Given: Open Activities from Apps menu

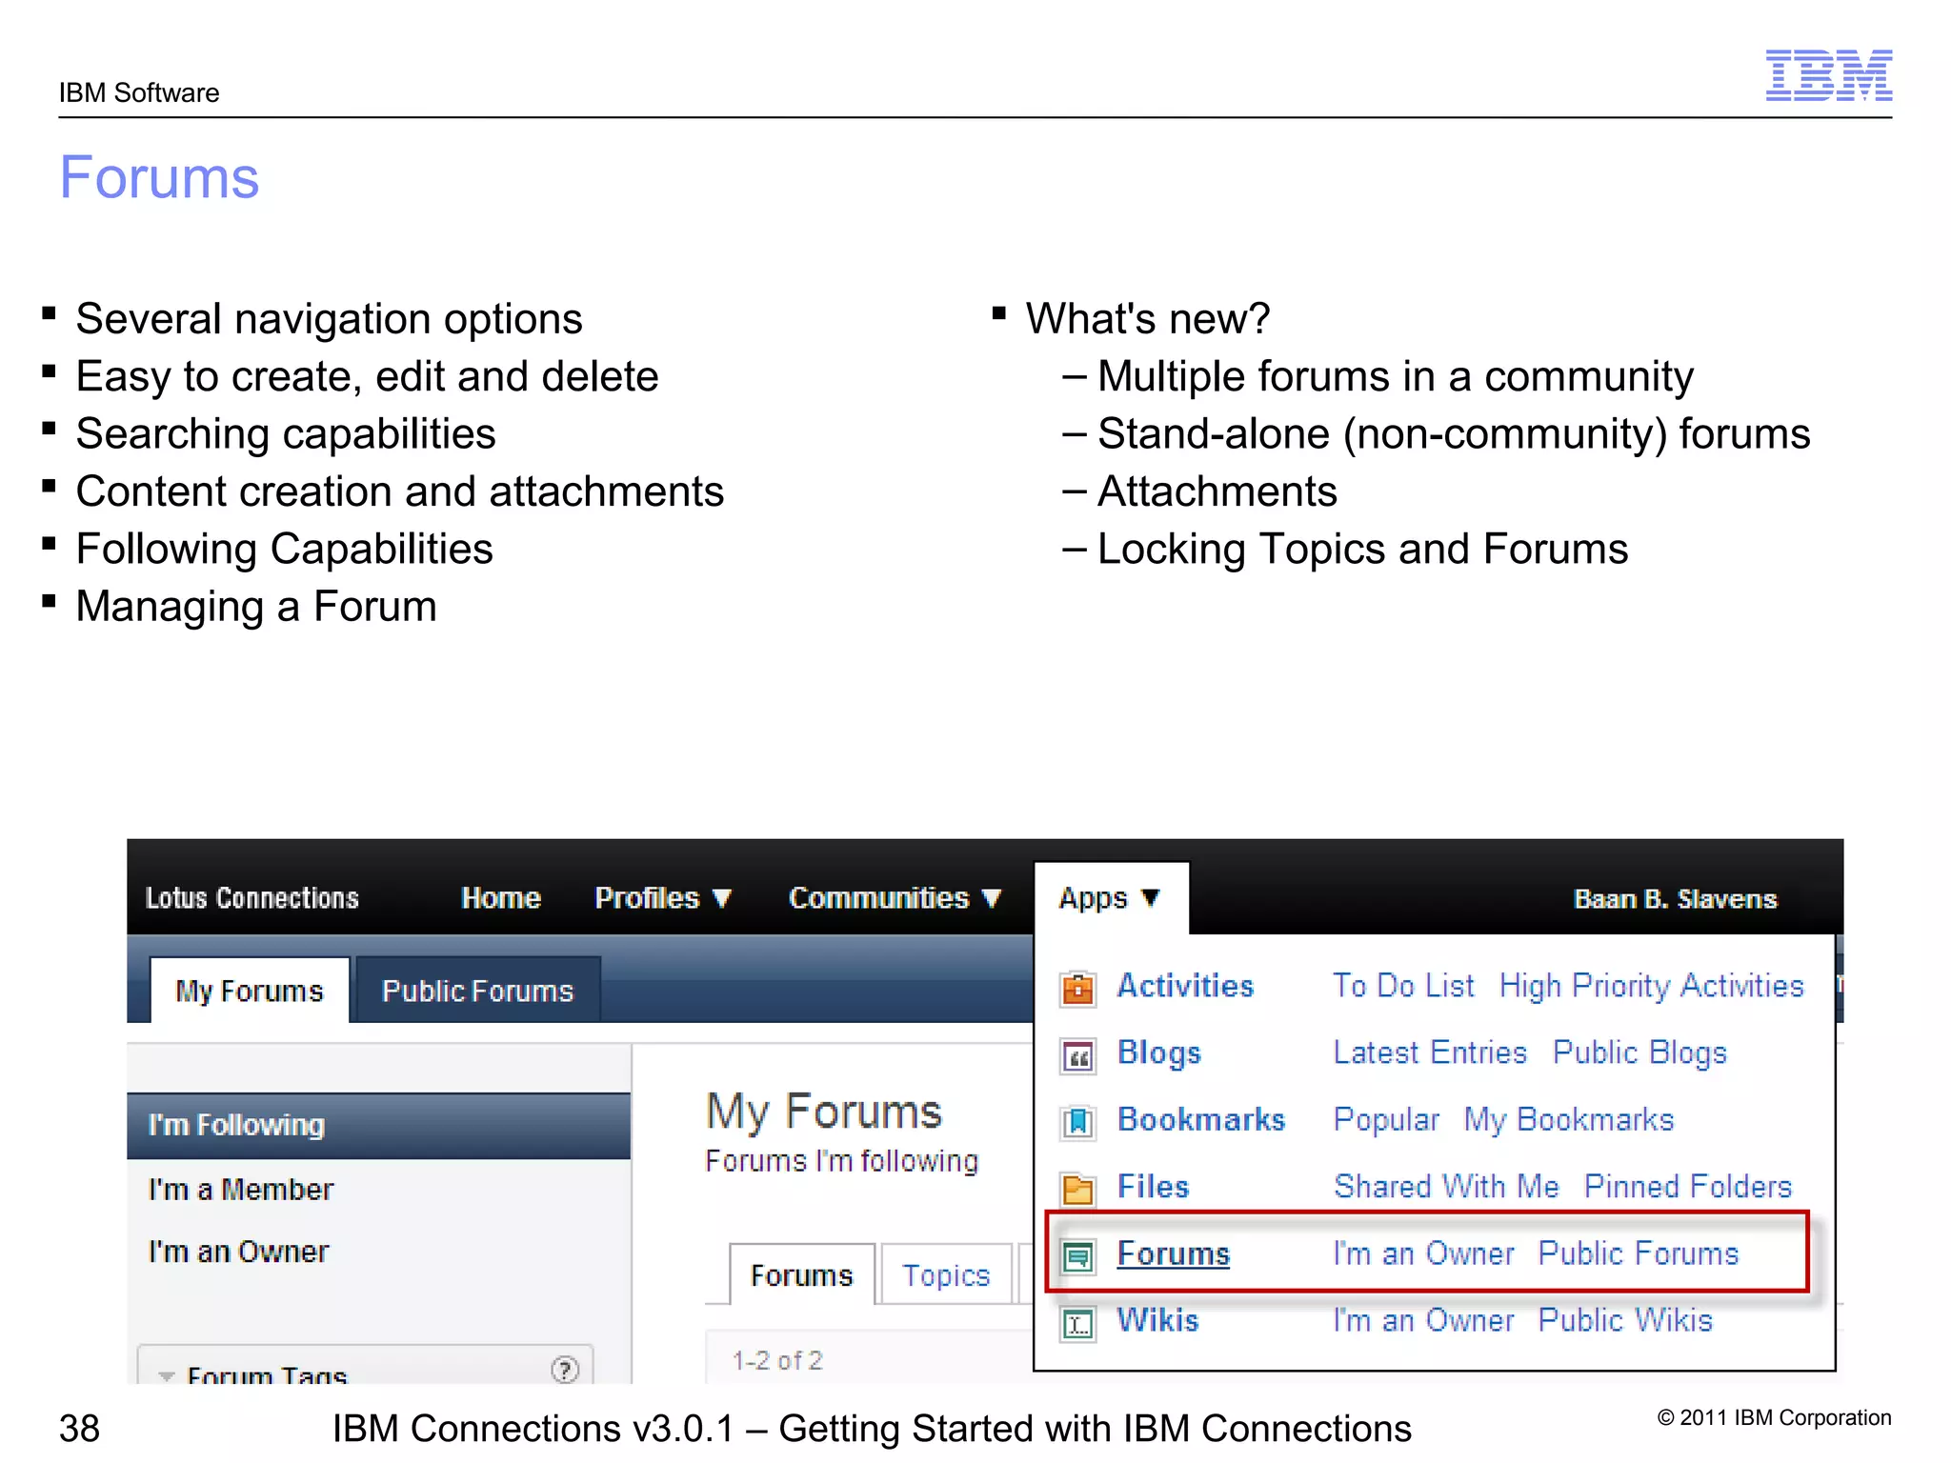Looking at the screenshot, I should click(x=1186, y=986).
